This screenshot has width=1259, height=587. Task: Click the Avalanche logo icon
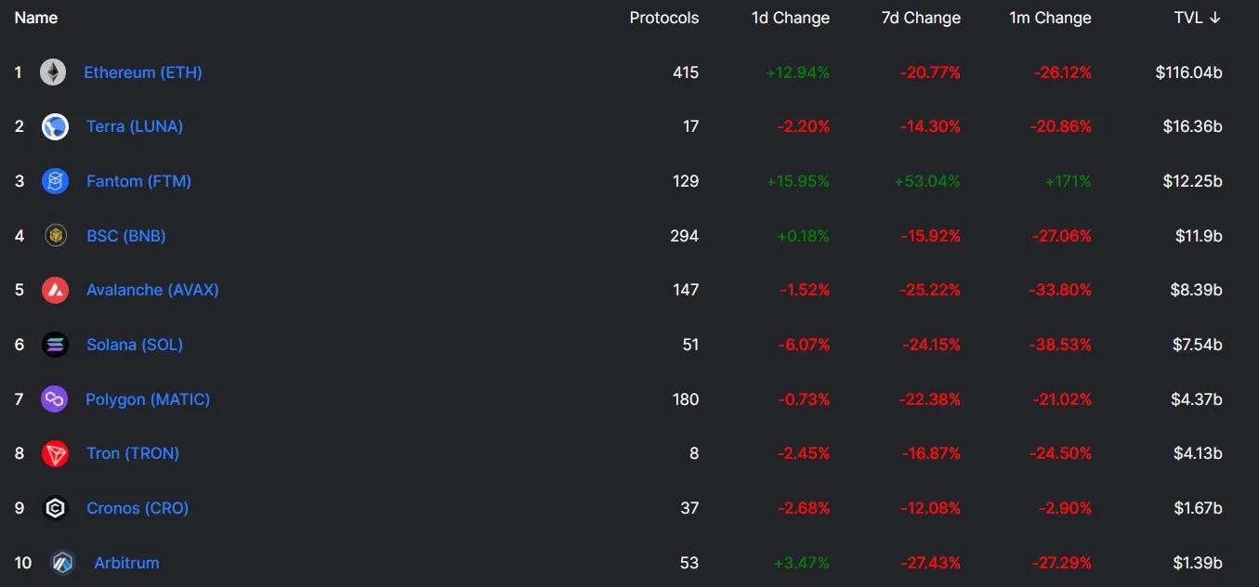click(x=55, y=290)
